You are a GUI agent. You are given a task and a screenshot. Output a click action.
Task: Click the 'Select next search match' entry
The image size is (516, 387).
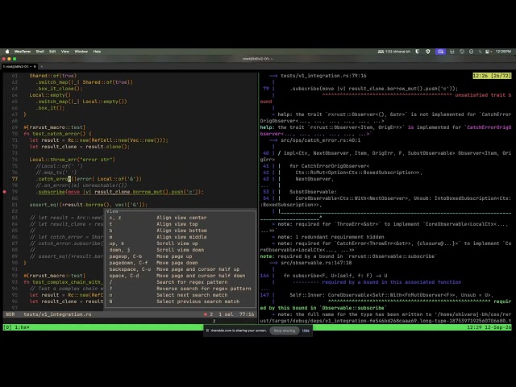192,295
